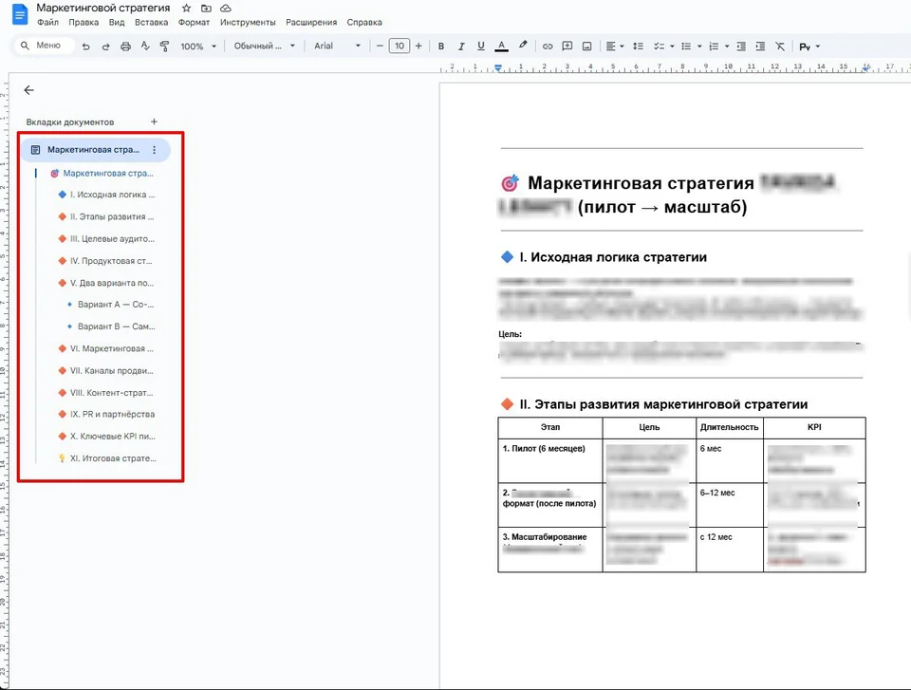911x690 pixels.
Task: Go to Вариант A outline entry
Action: pyautogui.click(x=110, y=305)
